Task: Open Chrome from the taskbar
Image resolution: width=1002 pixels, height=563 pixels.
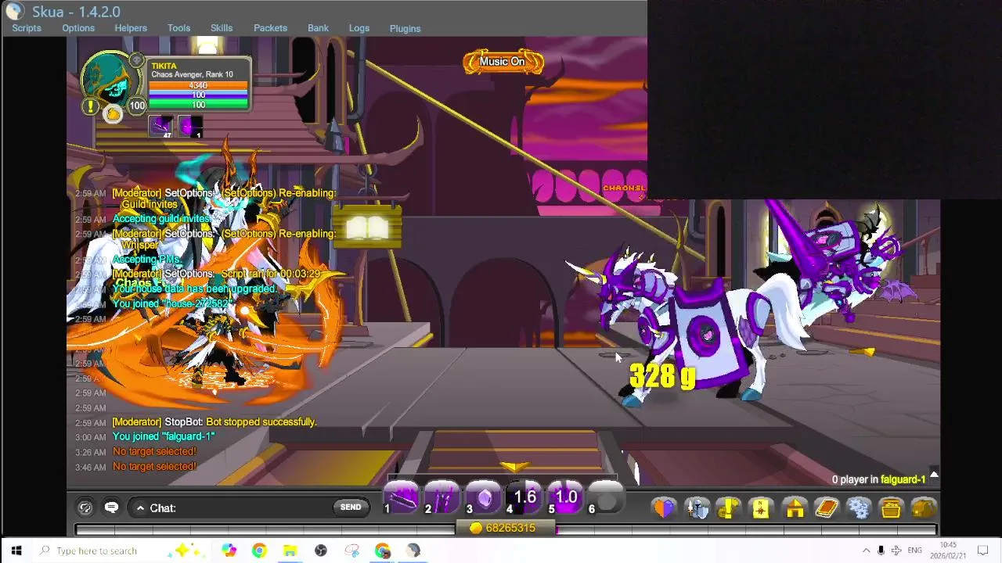Action: pyautogui.click(x=258, y=550)
